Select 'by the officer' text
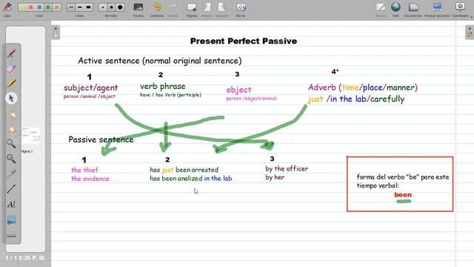The width and height of the screenshot is (474, 267). 287,168
